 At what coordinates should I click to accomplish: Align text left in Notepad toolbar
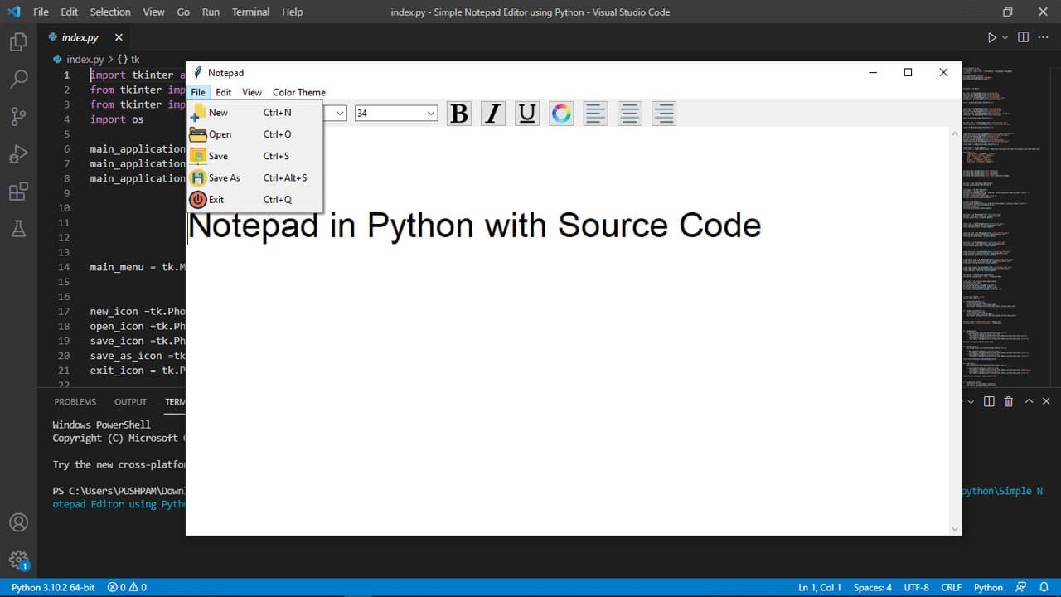click(595, 114)
